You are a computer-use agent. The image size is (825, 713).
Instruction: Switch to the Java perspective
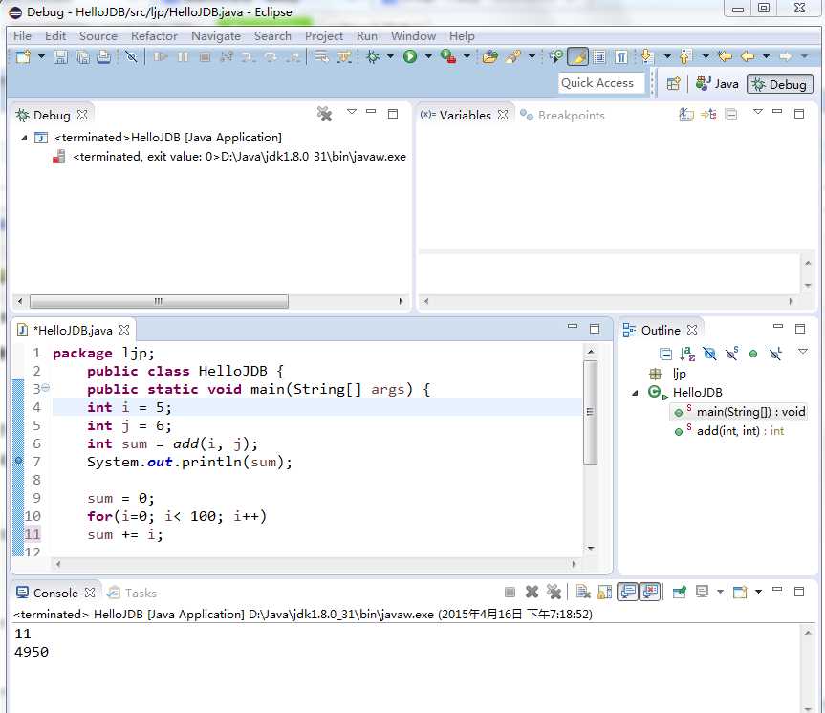click(717, 84)
